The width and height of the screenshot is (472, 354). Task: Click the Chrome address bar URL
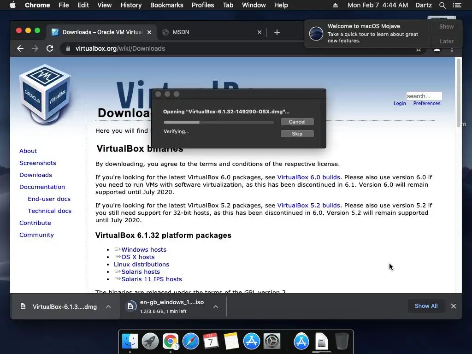coord(120,48)
